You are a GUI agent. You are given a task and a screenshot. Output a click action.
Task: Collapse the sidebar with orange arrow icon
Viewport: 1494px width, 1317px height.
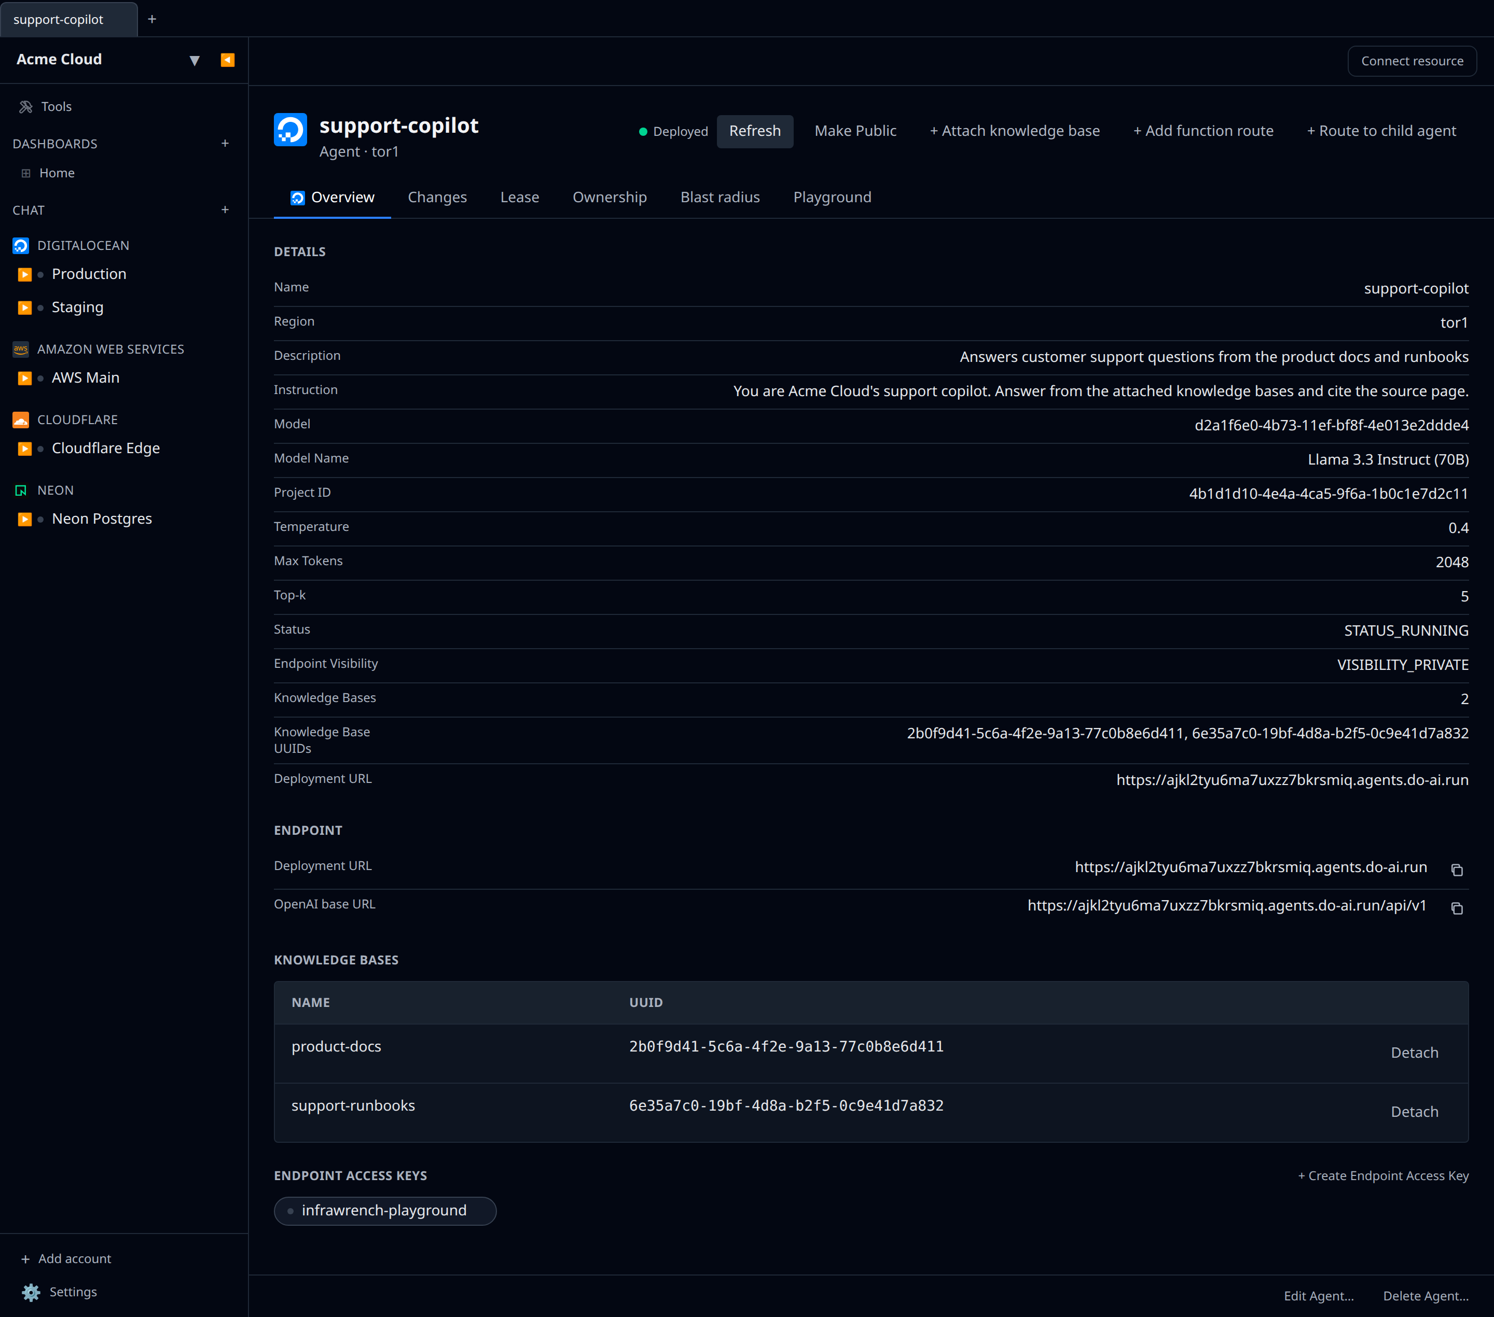(227, 60)
